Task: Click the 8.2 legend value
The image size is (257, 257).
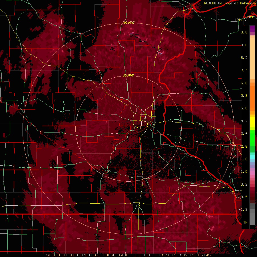Action: (x=244, y=57)
